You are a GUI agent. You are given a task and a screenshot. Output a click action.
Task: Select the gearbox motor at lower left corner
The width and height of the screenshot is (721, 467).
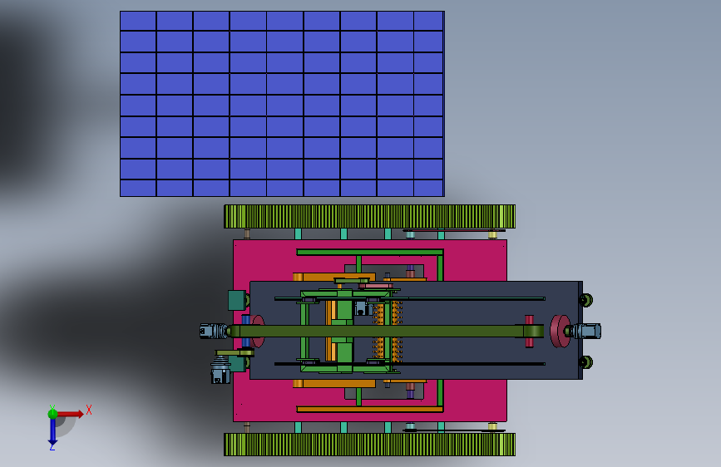pos(220,370)
